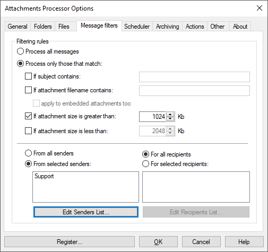
Task: Click the empty recipients list box
Action: 196,187
